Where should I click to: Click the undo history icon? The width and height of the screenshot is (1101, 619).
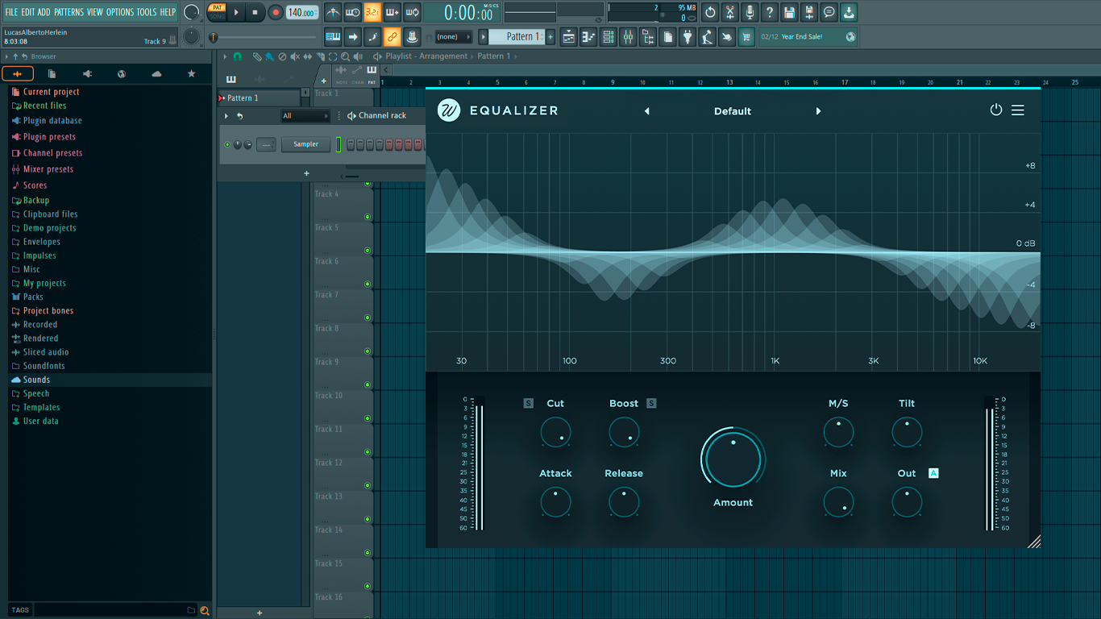coord(710,12)
